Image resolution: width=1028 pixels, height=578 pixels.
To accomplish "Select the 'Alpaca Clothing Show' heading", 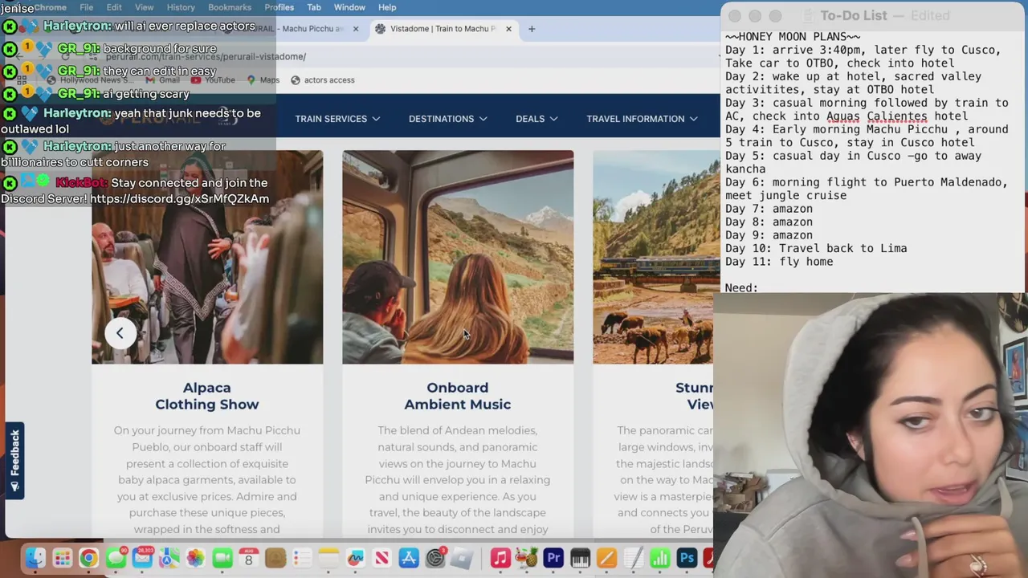I will tap(207, 396).
